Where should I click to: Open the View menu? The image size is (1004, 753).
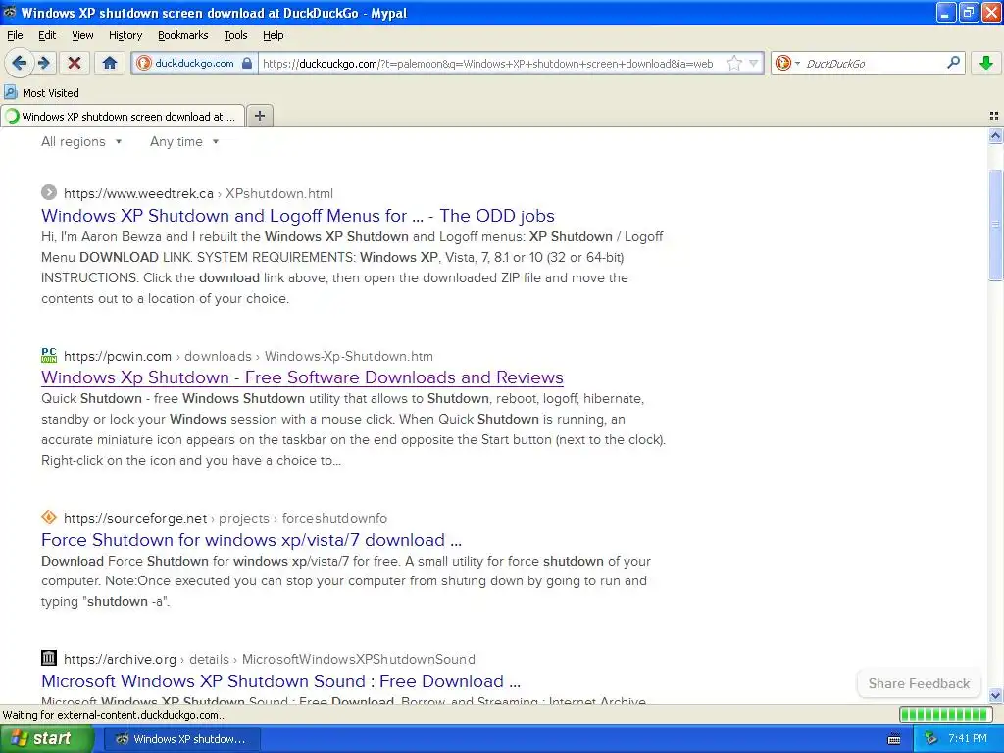pos(82,35)
